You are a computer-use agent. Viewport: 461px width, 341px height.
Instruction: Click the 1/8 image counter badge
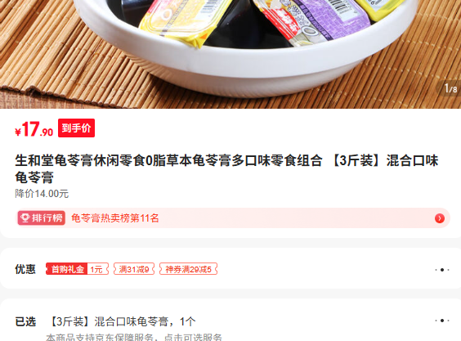tap(450, 88)
